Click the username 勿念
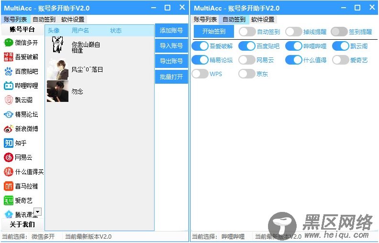This screenshot has height=243, width=379. 78,91
